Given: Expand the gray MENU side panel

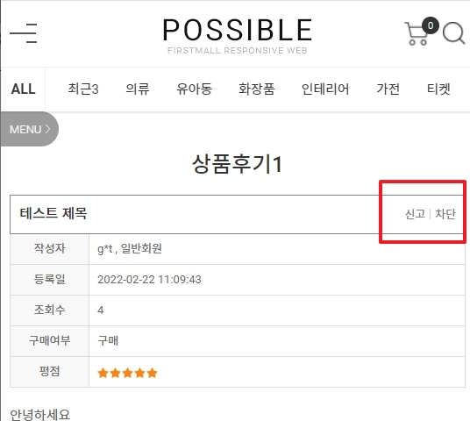Looking at the screenshot, I should pyautogui.click(x=30, y=129).
